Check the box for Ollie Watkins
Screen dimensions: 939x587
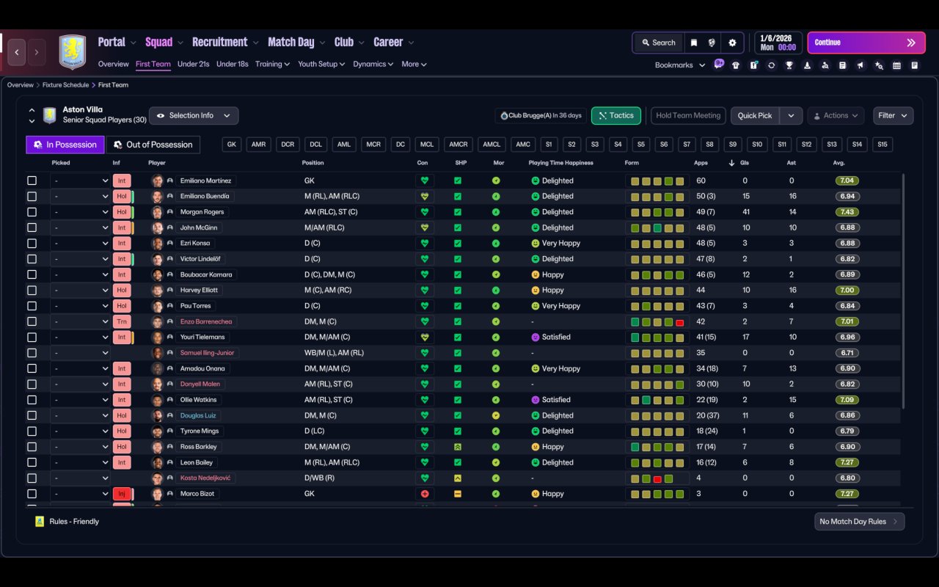pyautogui.click(x=32, y=400)
